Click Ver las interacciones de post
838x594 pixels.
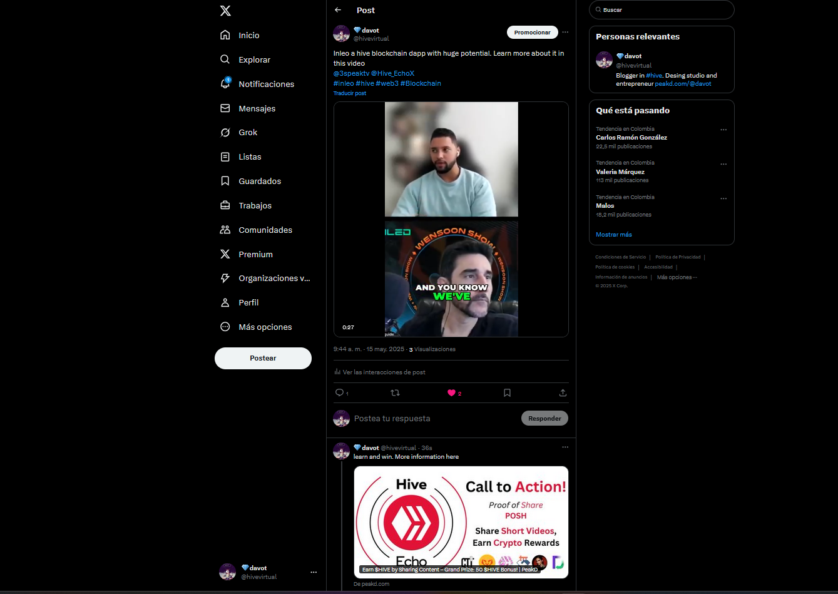380,372
